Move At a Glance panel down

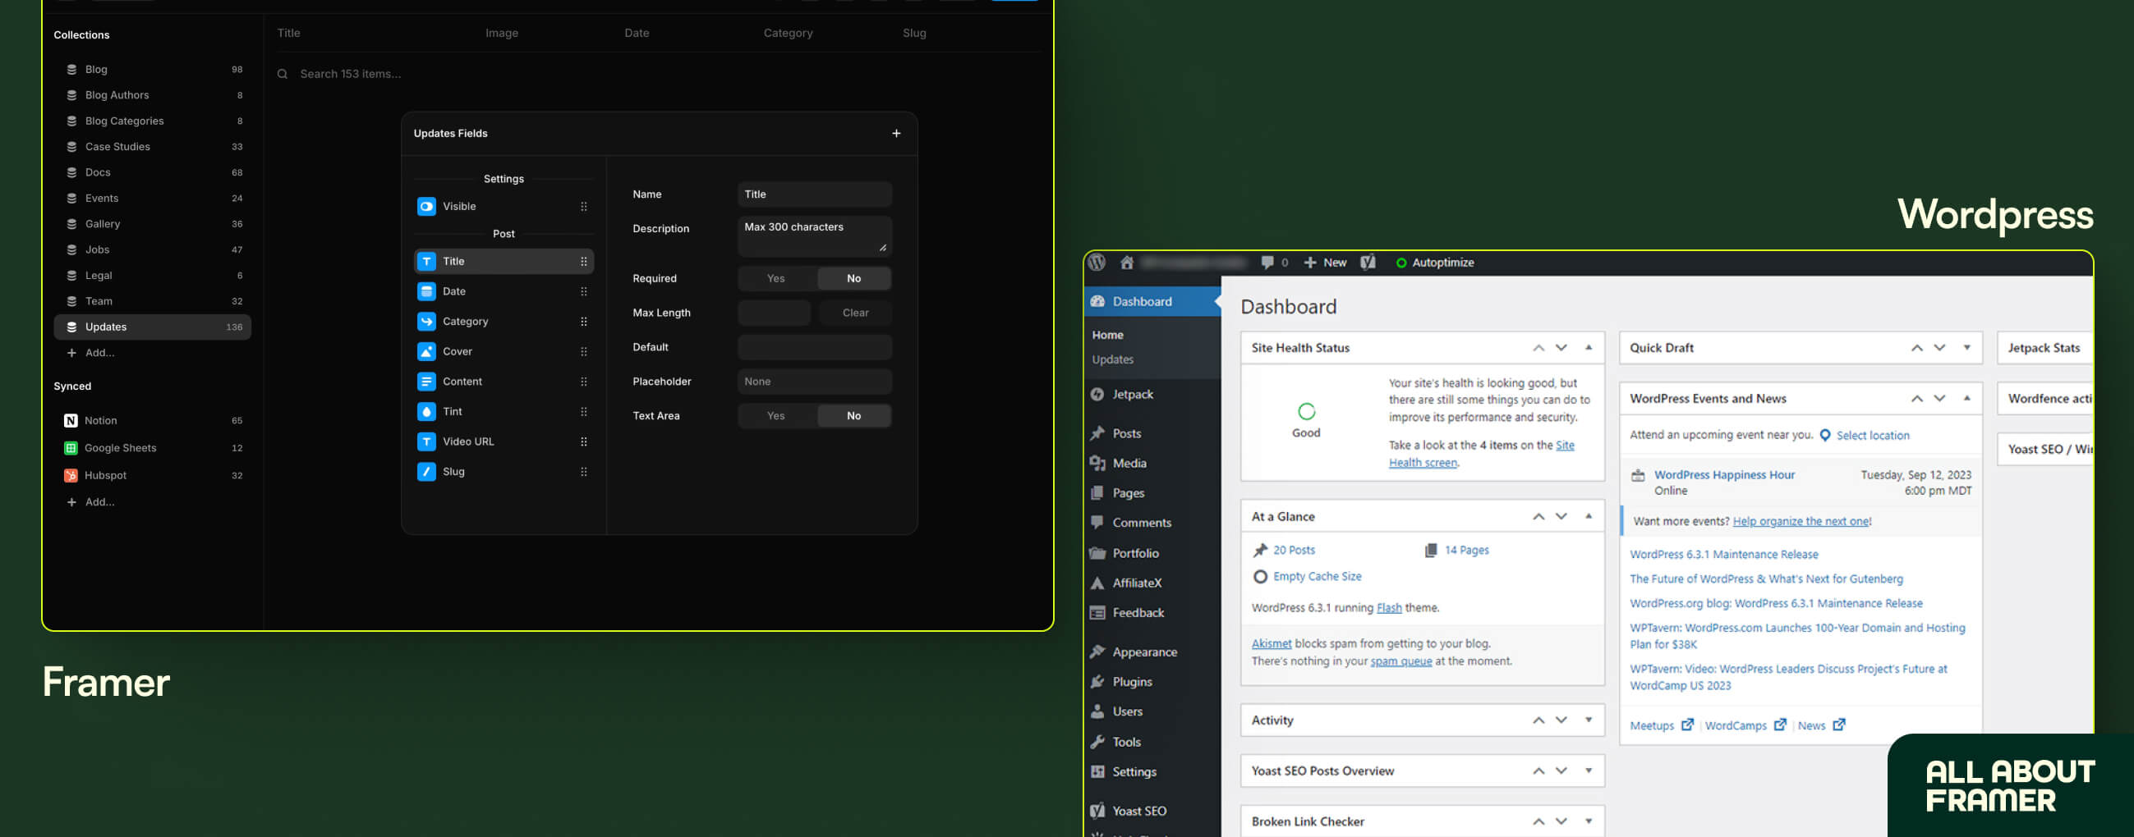(1561, 517)
